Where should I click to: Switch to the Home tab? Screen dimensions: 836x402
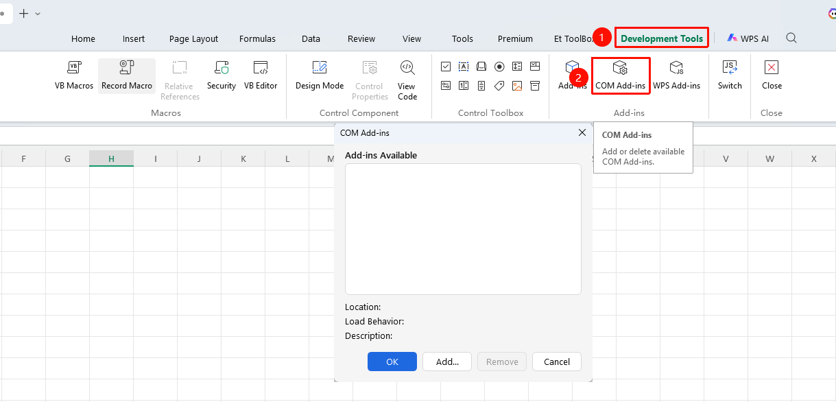point(83,38)
